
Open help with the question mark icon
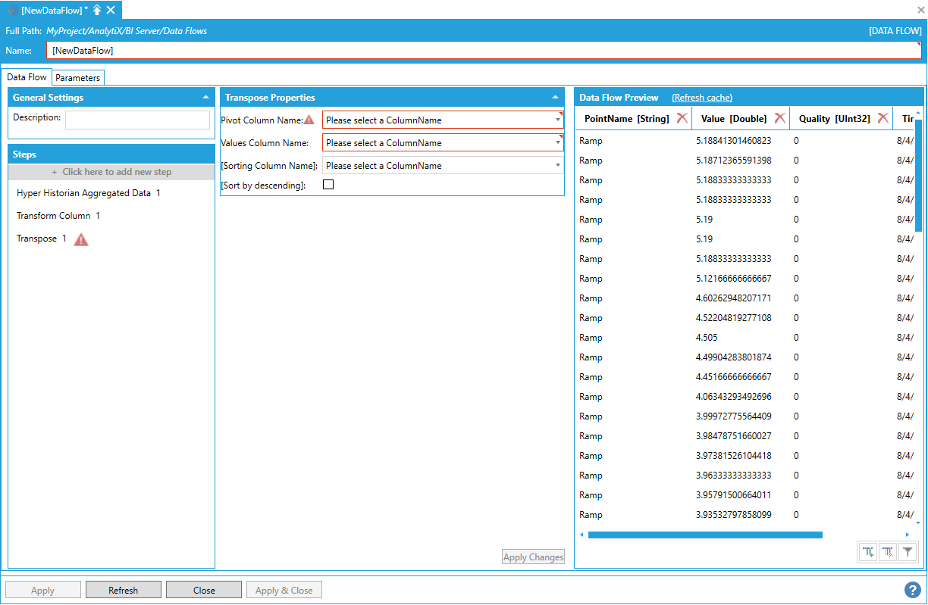click(913, 589)
